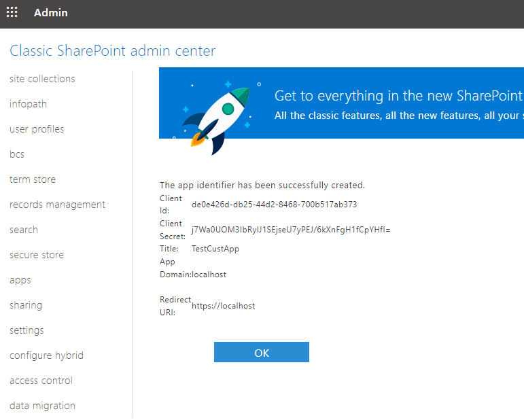
Task: Click the banner subtitle about classic features
Action: pos(399,116)
